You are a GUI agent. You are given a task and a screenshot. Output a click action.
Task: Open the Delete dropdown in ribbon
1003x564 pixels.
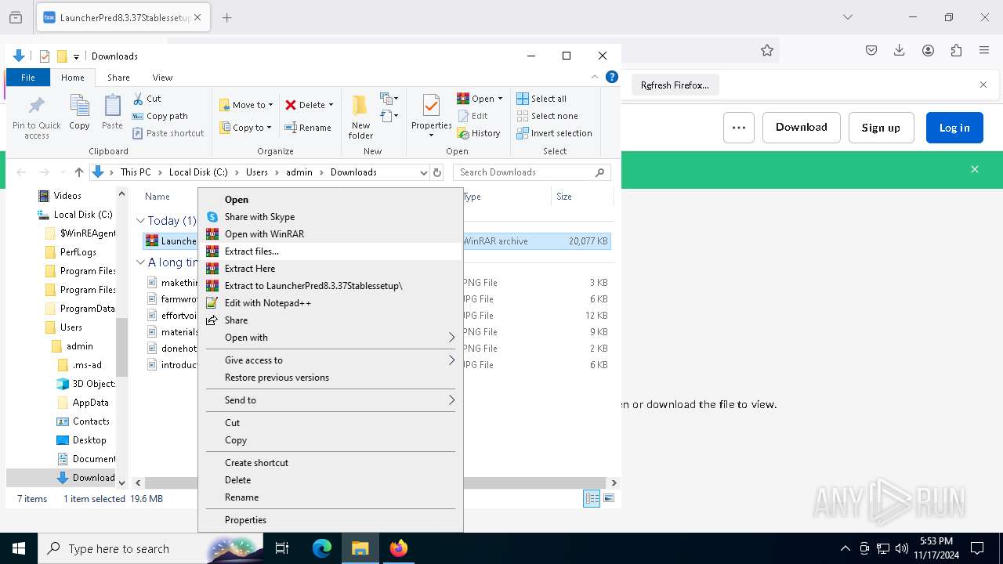click(310, 105)
